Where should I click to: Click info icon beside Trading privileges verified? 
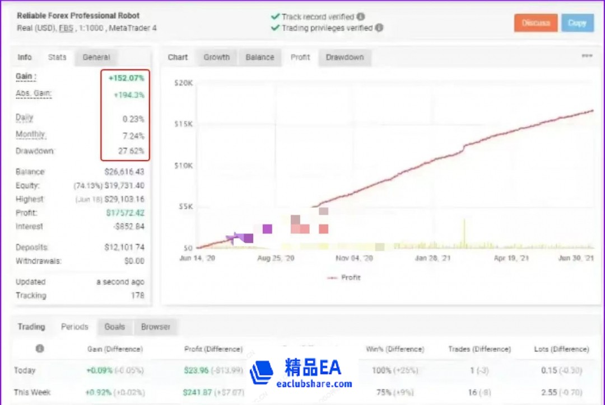point(379,27)
